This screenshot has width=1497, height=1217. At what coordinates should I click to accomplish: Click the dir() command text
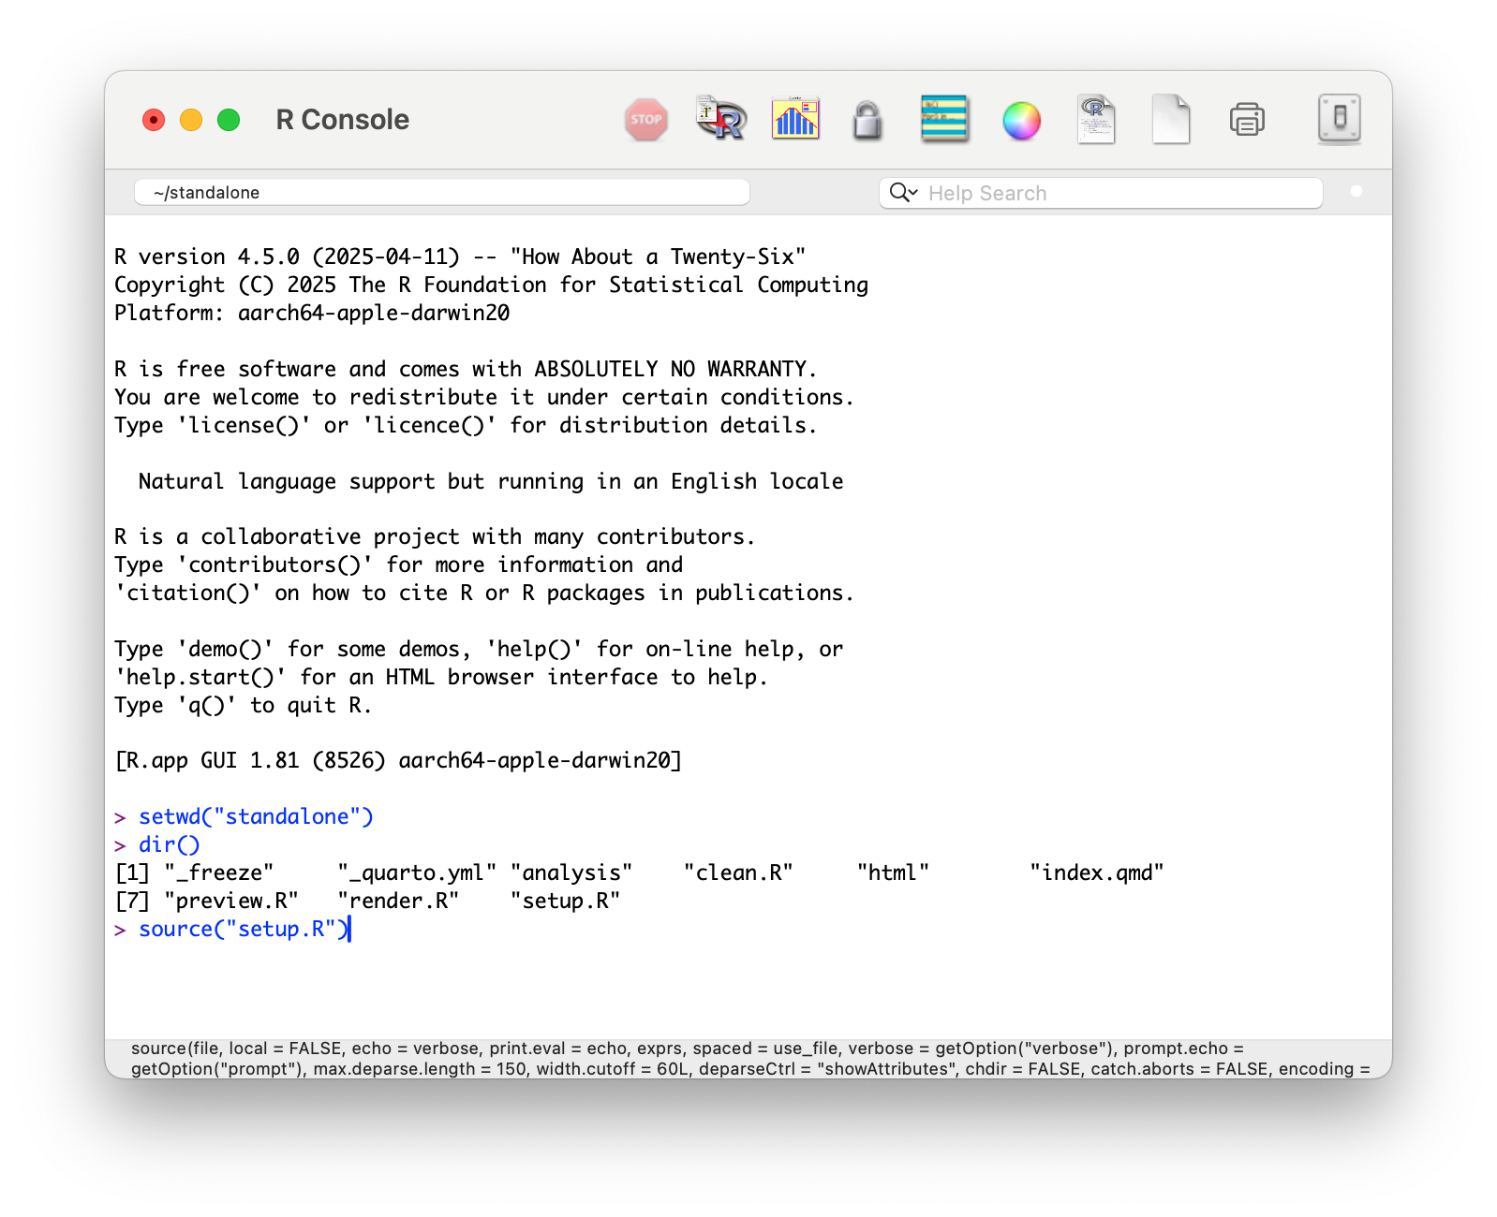click(170, 844)
